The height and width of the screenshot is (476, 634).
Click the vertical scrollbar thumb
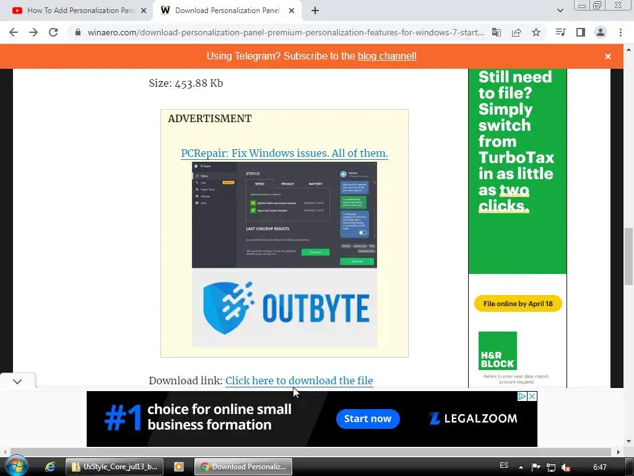click(629, 257)
